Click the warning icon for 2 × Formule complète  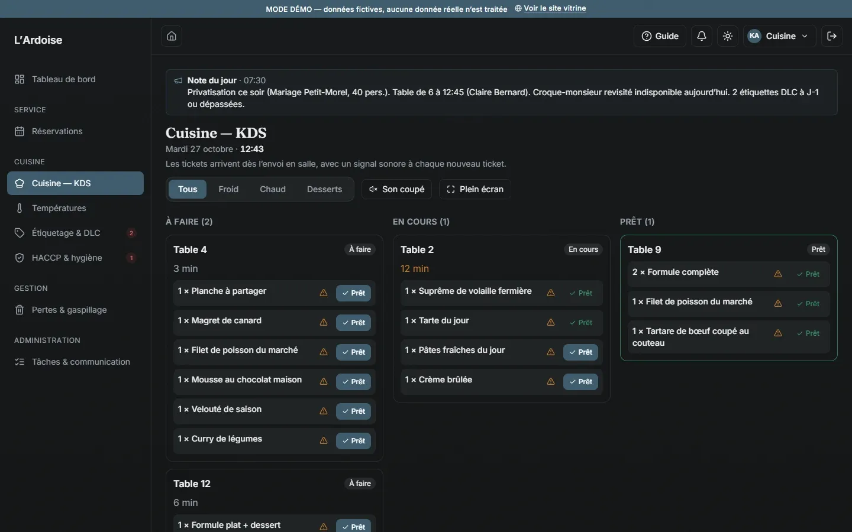click(x=778, y=274)
